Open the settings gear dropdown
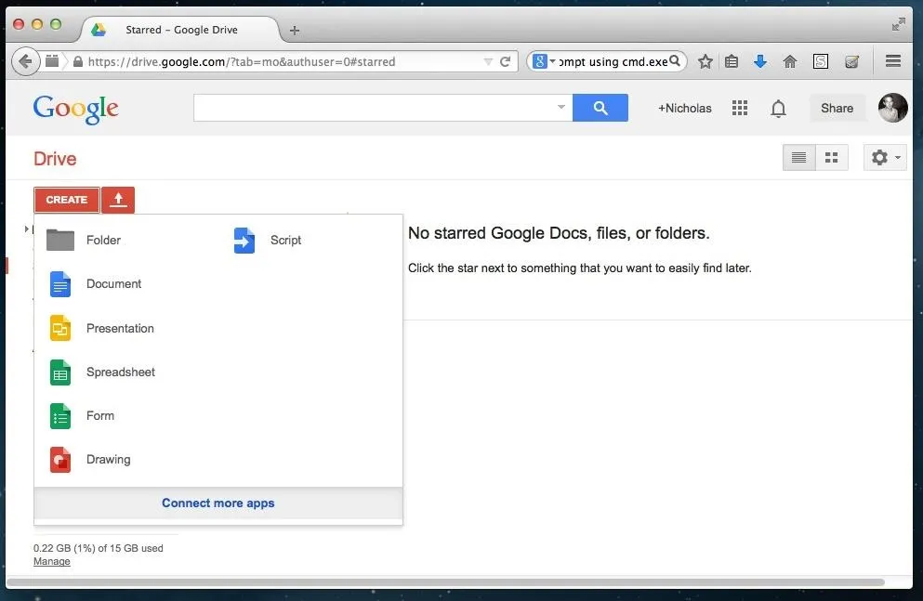This screenshot has height=601, width=923. coord(885,158)
